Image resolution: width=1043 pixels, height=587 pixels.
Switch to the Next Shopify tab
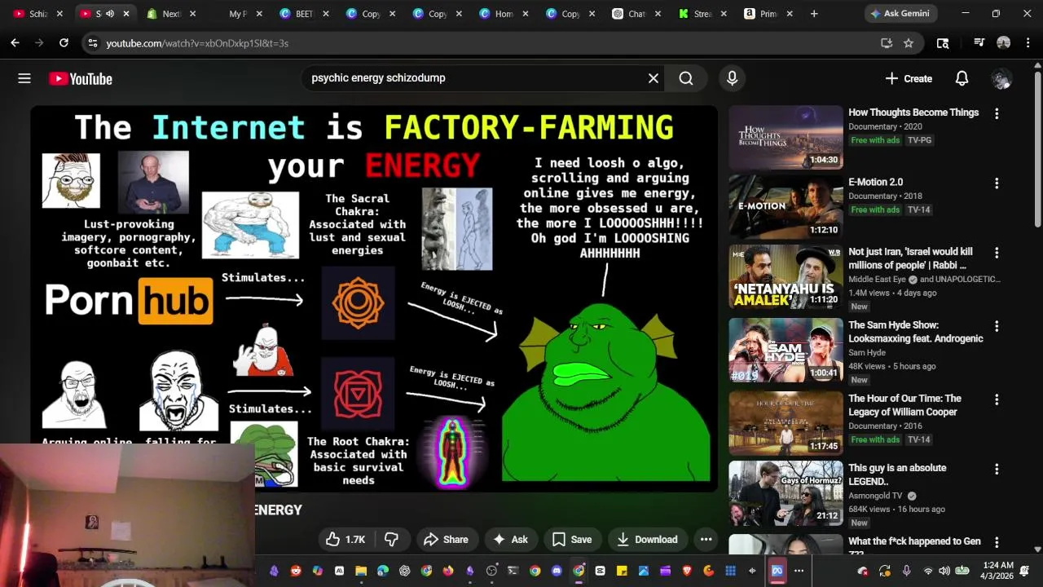(172, 14)
